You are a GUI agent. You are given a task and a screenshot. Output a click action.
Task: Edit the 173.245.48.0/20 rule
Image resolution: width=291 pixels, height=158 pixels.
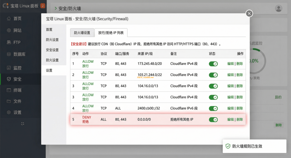[230, 64]
